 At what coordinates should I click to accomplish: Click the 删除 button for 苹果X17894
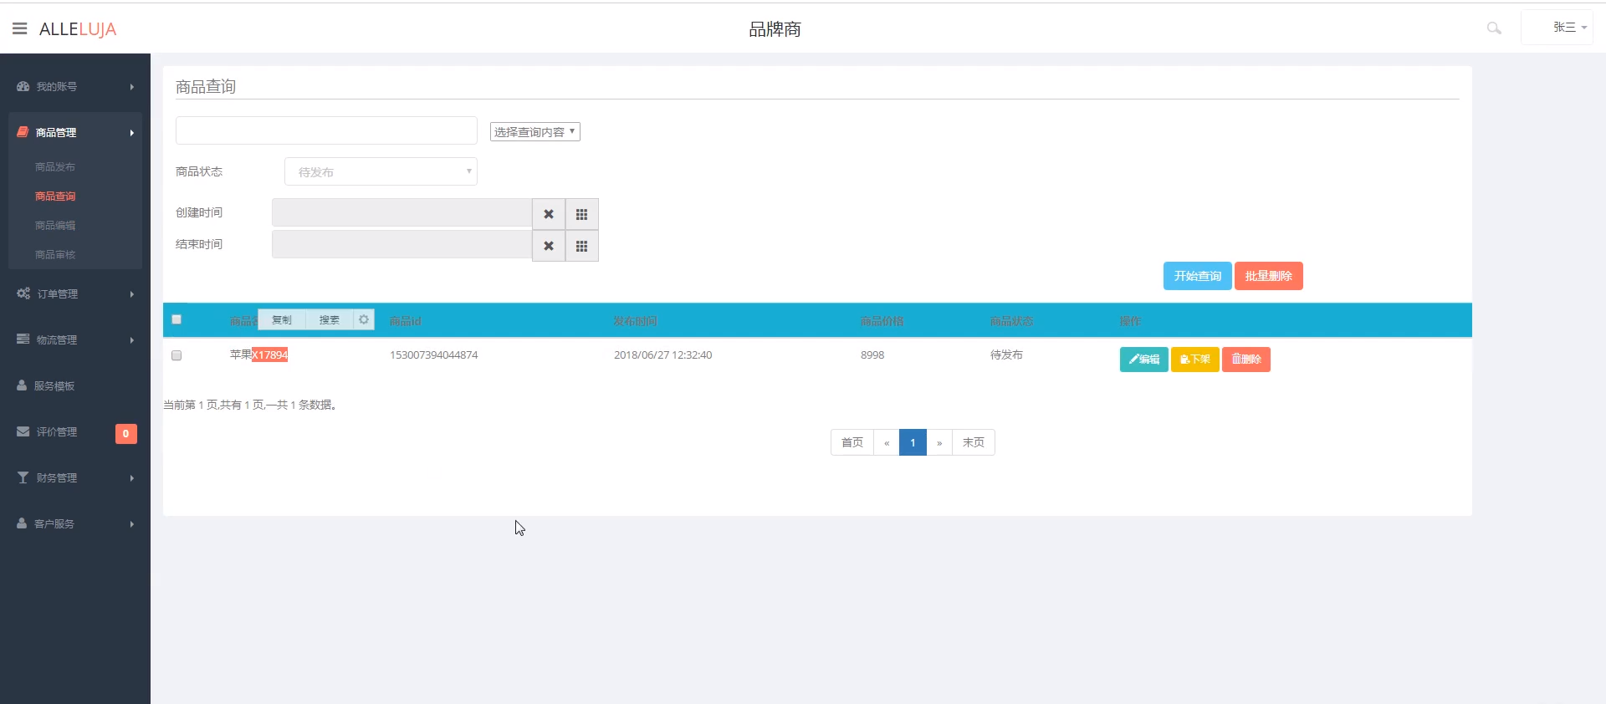click(1246, 360)
